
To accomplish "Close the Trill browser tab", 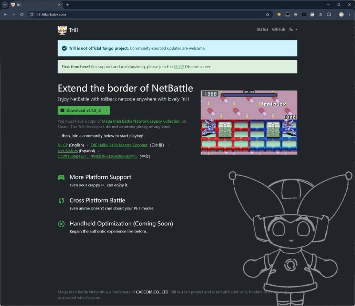I will coord(59,4).
